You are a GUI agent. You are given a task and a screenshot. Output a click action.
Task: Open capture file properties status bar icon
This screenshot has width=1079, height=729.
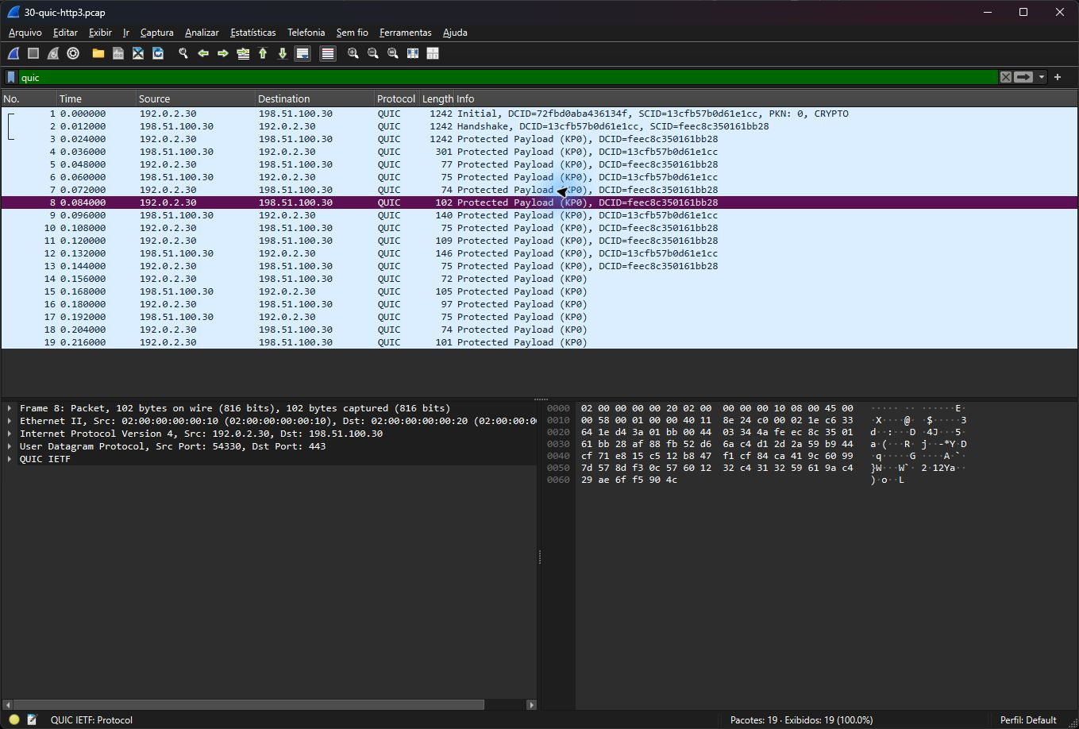(x=32, y=719)
